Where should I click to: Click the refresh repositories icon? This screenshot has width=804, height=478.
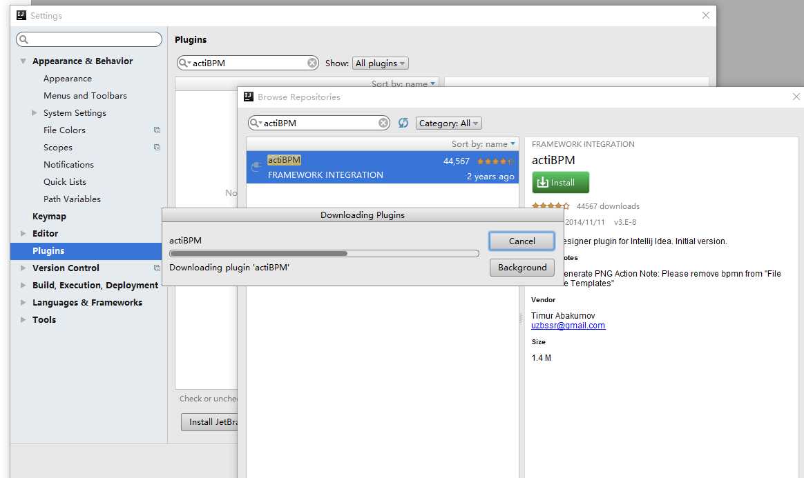point(403,123)
